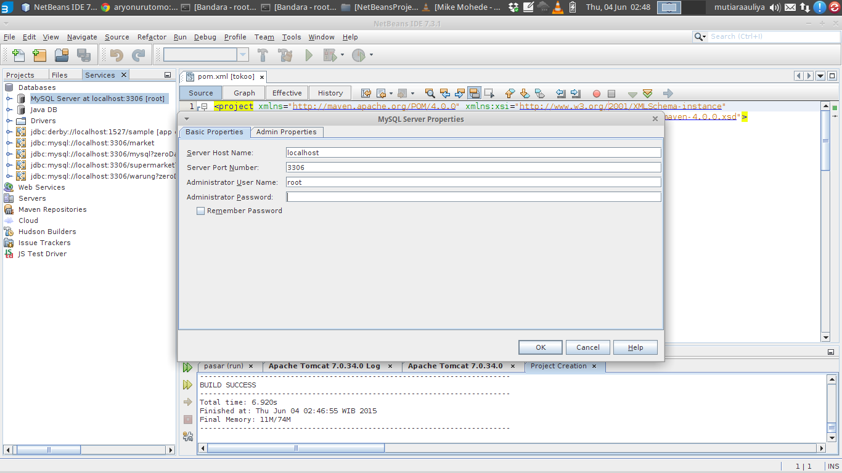Toggle the Rectangular Selection editor icon
The image size is (842, 473).
[489, 93]
